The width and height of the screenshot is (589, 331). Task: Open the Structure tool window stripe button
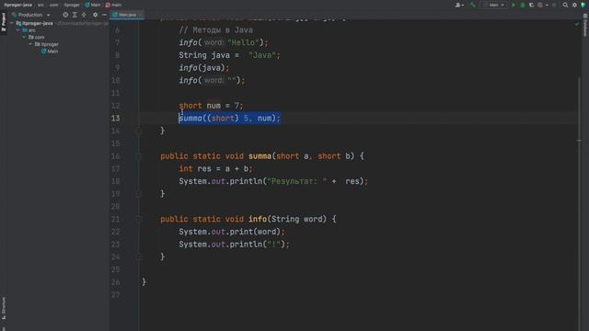tap(4, 309)
